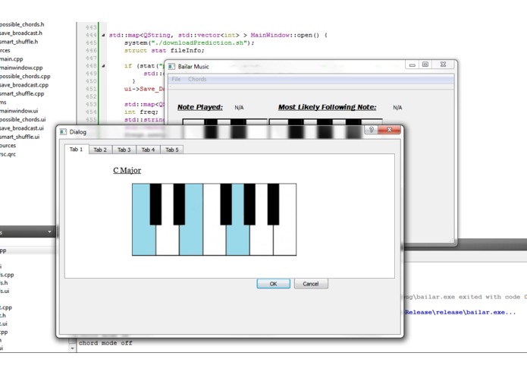The height and width of the screenshot is (375, 527).
Task: Switch to Tab 1 in the Dialog
Action: click(77, 150)
